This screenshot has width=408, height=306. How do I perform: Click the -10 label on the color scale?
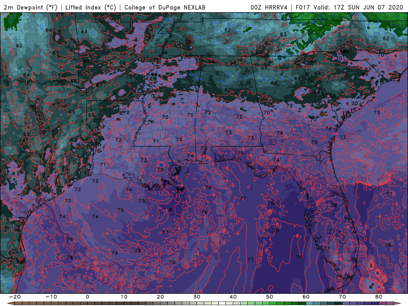pyautogui.click(x=51, y=297)
